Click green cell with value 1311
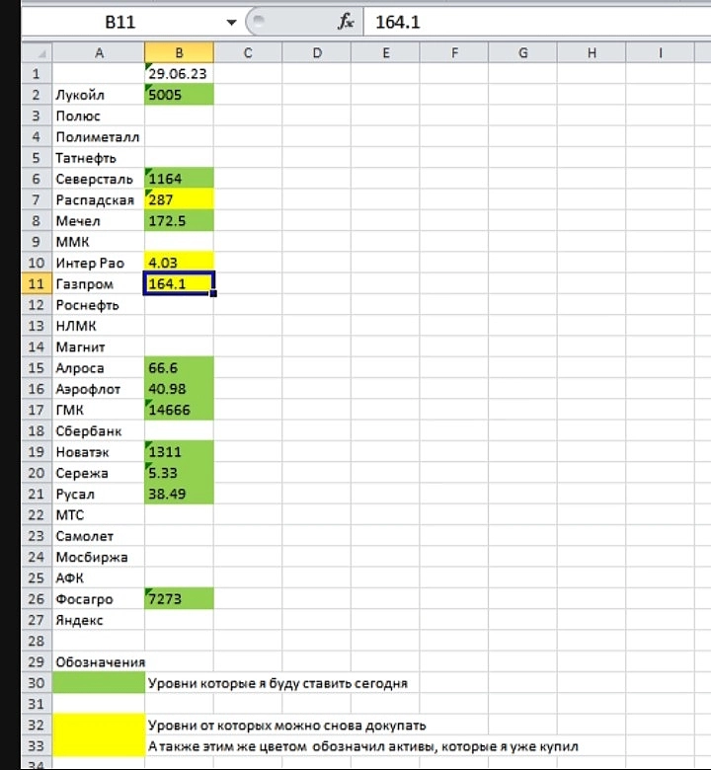 click(x=179, y=452)
